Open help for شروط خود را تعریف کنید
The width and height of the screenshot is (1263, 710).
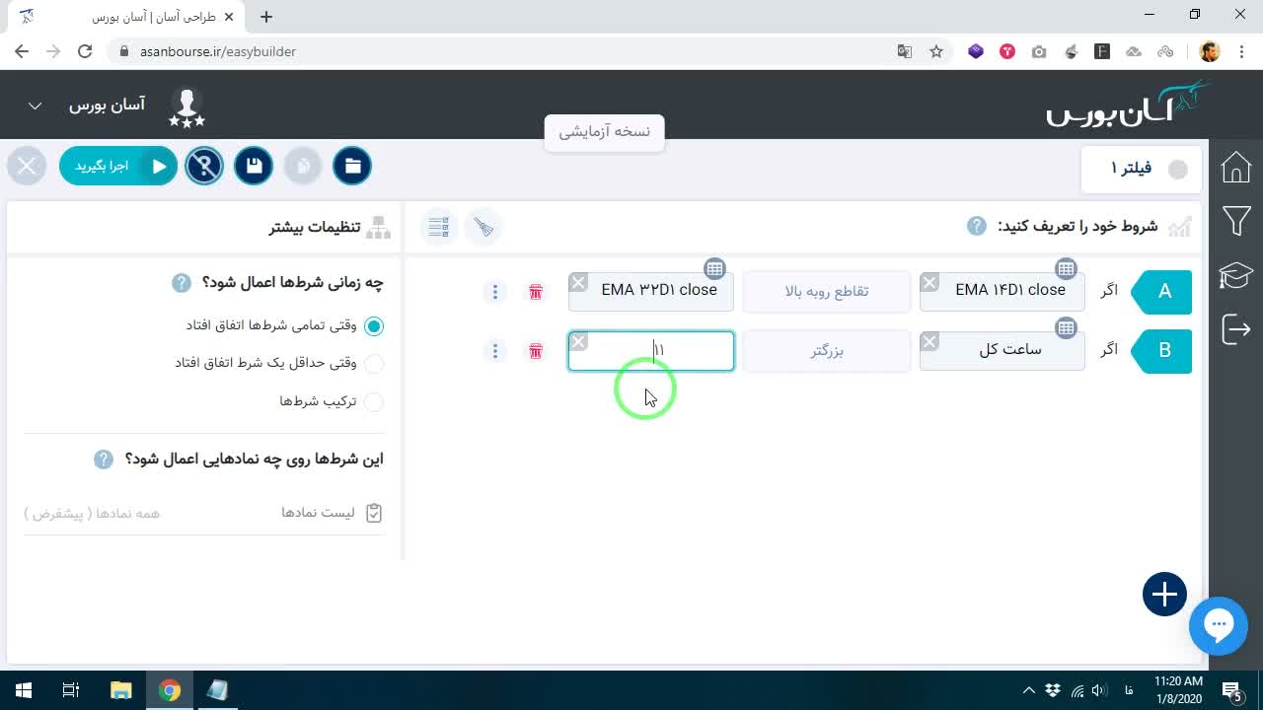(x=976, y=226)
